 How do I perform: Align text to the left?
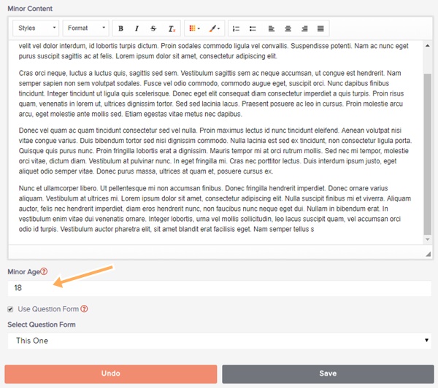coord(272,28)
